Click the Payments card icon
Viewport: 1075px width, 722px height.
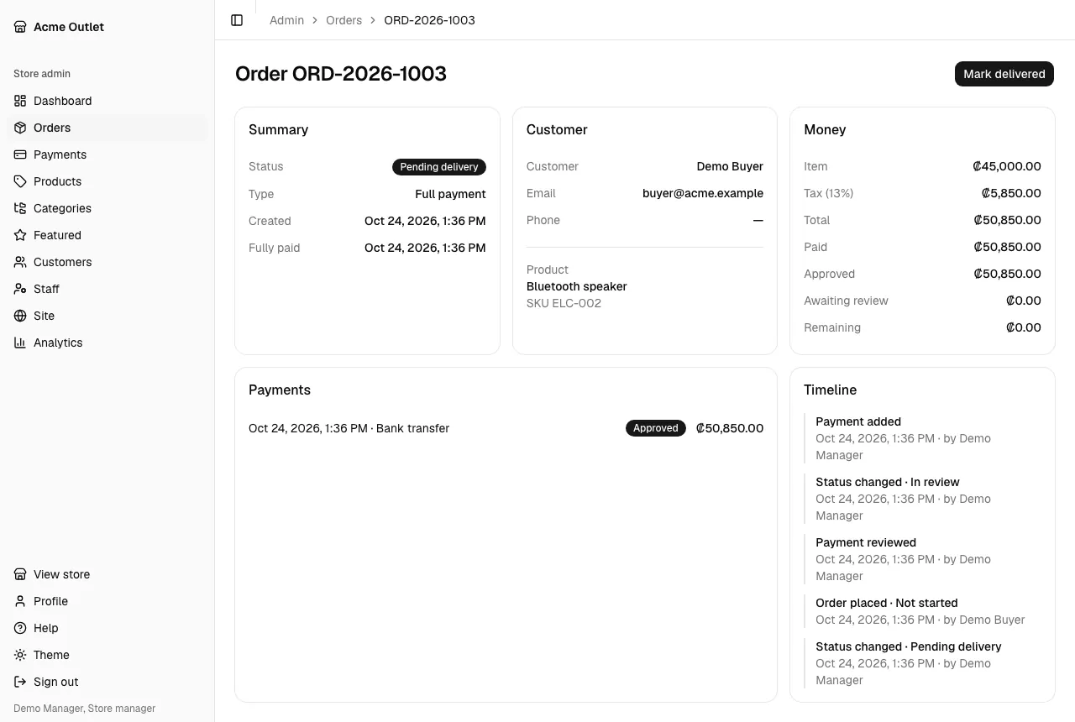[x=20, y=154]
